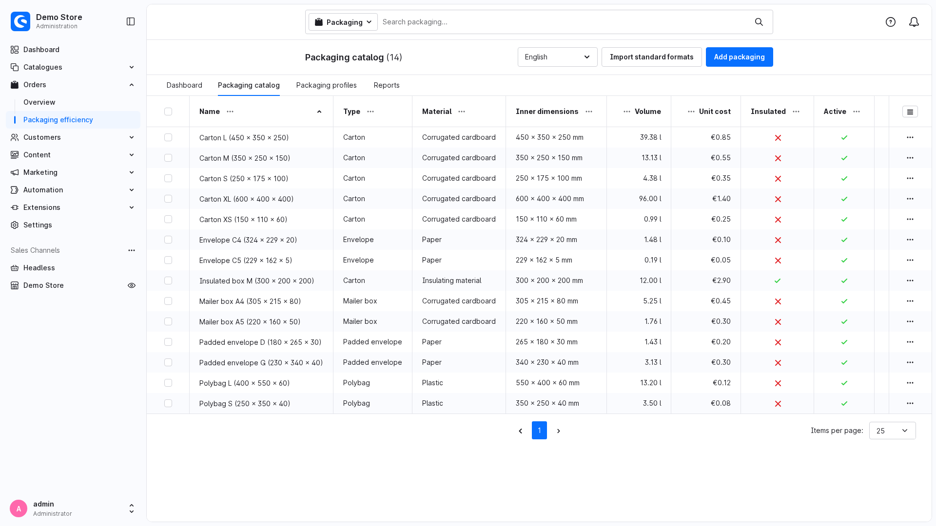Switch to the Reports tab
This screenshot has width=936, height=526.
pos(387,85)
